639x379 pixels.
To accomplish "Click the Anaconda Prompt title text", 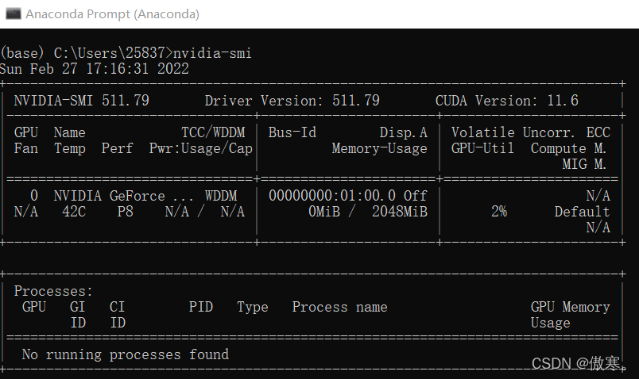I will 113,14.
